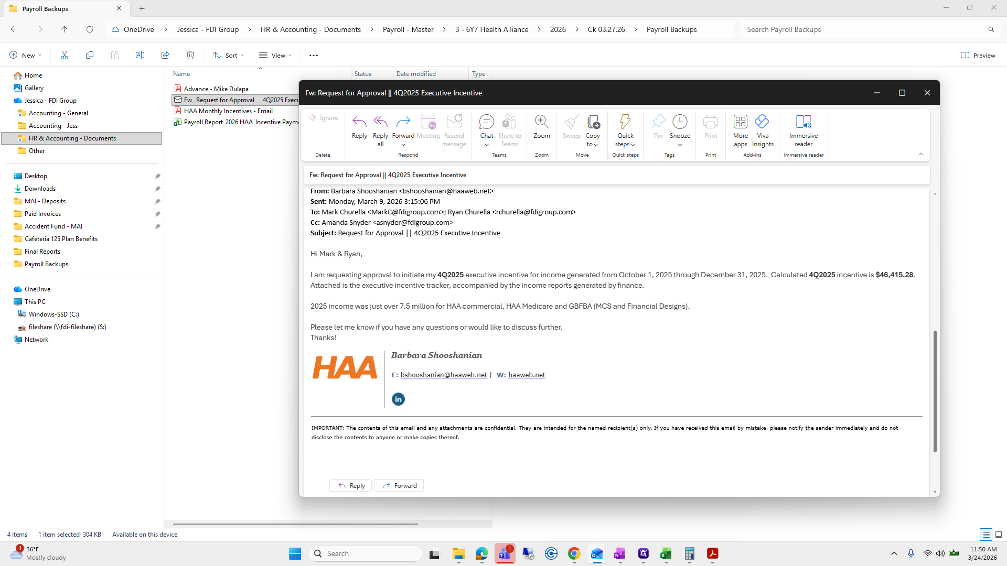The width and height of the screenshot is (1007, 566).
Task: Click the Delete trash icon in Explorer toolbar
Action: [190, 55]
